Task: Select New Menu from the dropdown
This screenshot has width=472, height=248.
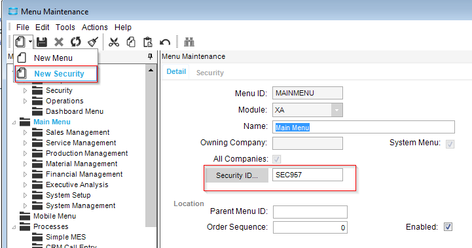Action: pos(56,58)
